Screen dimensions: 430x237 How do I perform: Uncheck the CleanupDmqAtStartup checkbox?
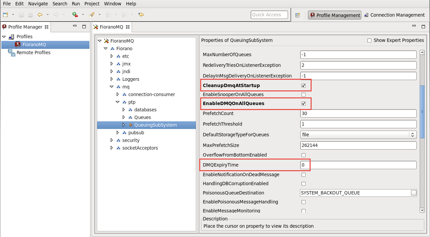click(303, 86)
